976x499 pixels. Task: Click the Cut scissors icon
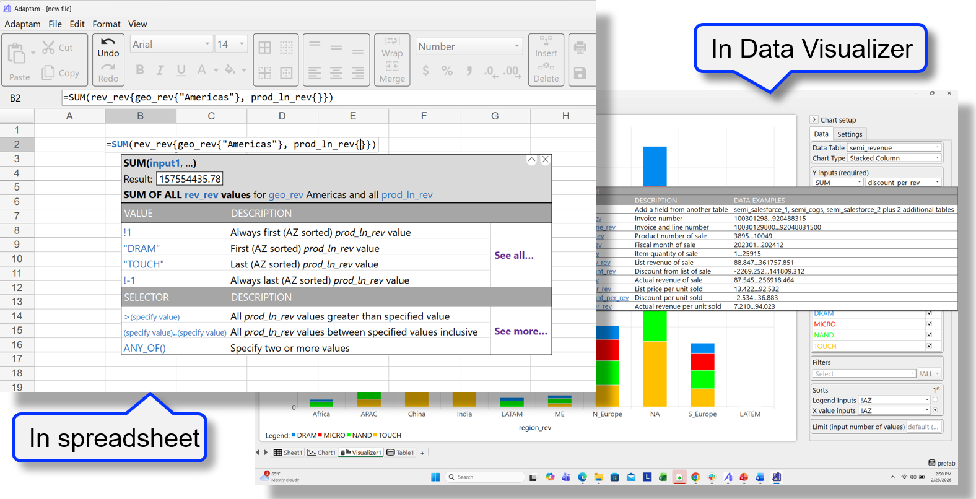pyautogui.click(x=48, y=47)
